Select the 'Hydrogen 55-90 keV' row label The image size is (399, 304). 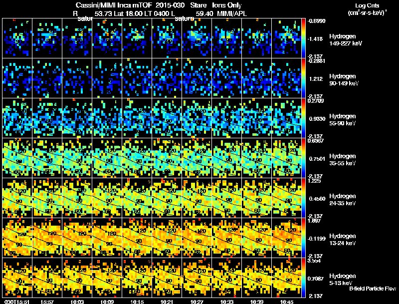pyautogui.click(x=343, y=120)
